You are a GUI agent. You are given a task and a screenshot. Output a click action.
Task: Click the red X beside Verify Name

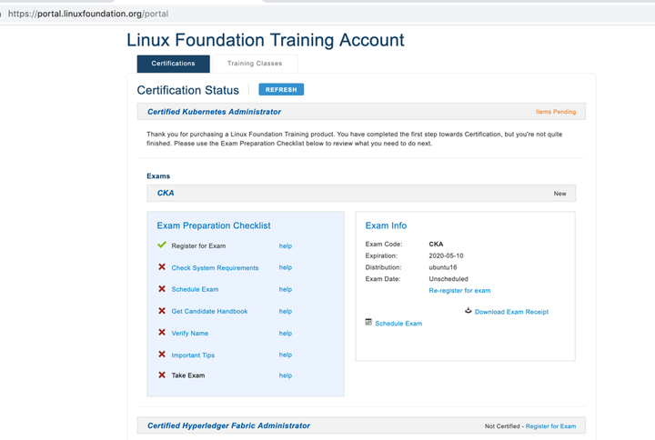tap(162, 333)
